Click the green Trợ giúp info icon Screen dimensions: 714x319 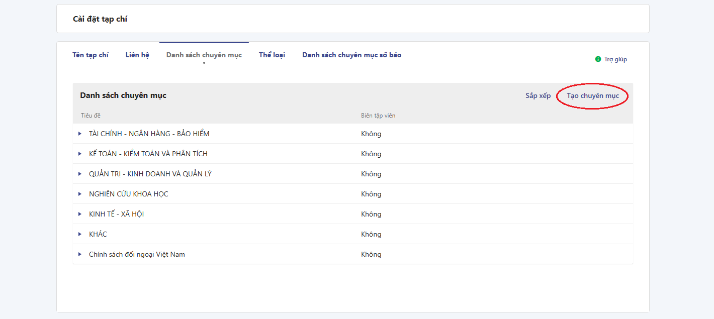[598, 59]
